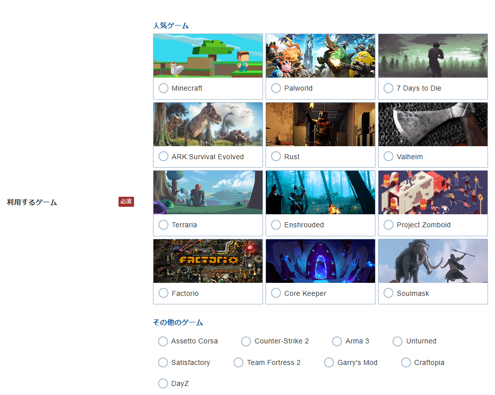This screenshot has height=395, width=495.
Task: Click the Minecraft label text
Action: click(187, 88)
